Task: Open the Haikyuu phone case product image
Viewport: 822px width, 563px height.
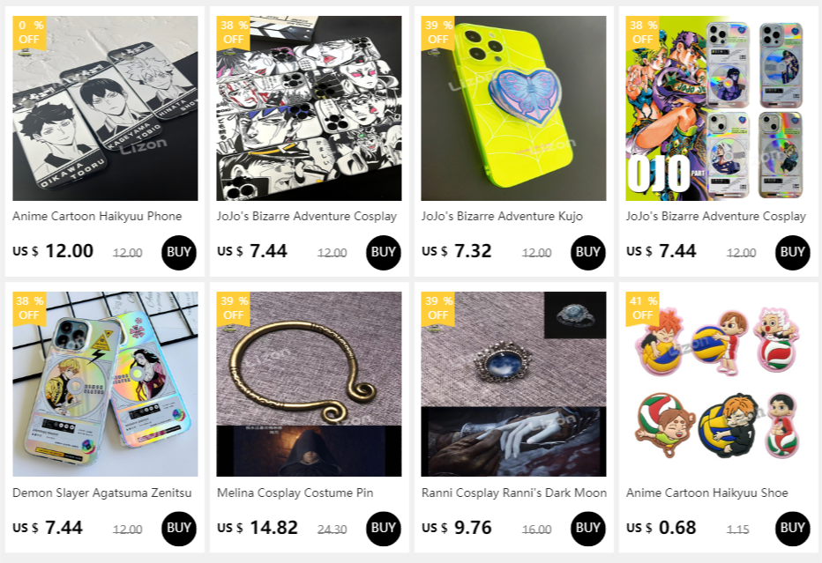Action: point(105,107)
